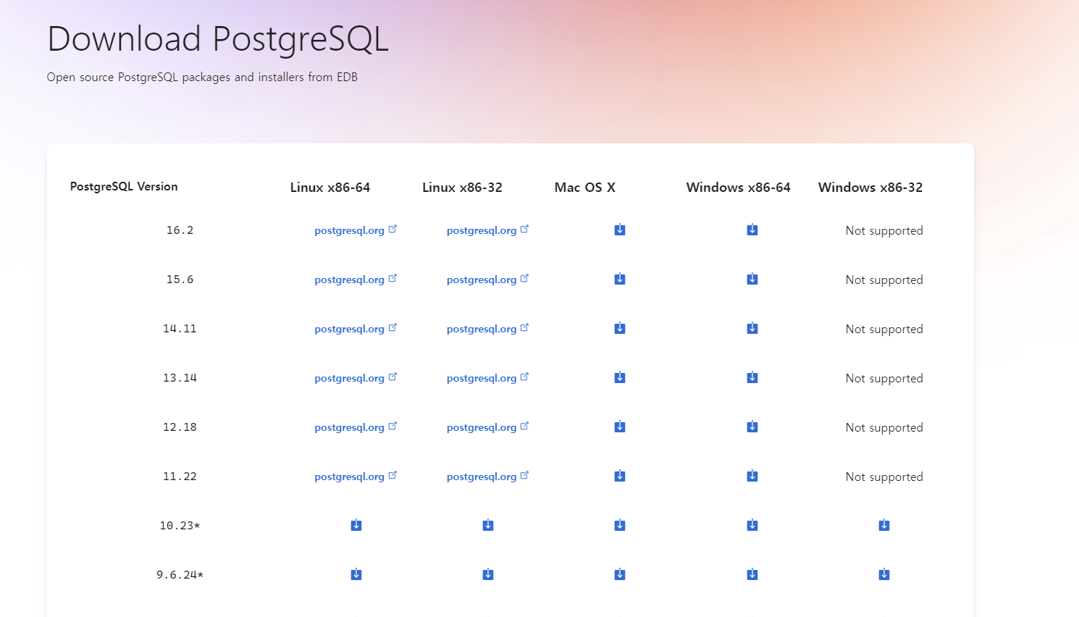This screenshot has width=1079, height=617.
Task: Download PostgreSQL 12.18 for Windows x86-64
Action: (752, 427)
